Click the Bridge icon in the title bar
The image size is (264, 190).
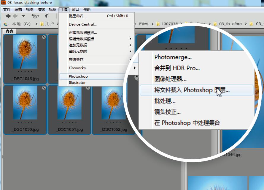[3, 2]
